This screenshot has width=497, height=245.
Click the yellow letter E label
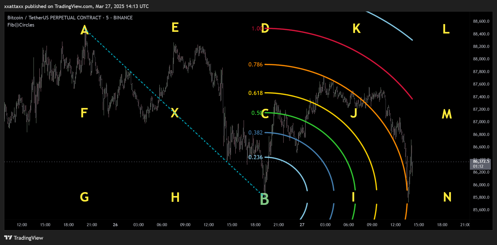[x=175, y=27]
